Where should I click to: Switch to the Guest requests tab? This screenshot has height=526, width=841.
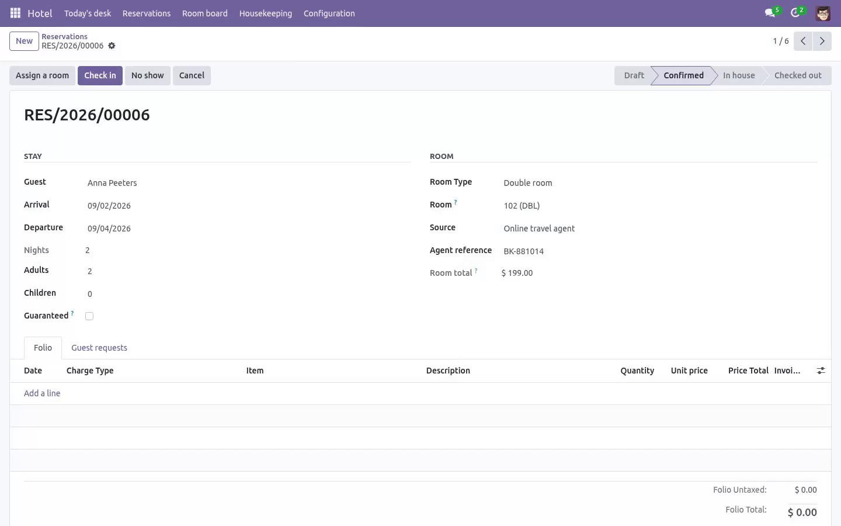(x=99, y=348)
